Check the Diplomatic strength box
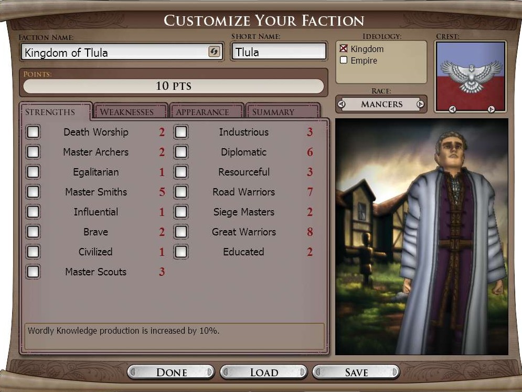This screenshot has width=522, height=392. tap(181, 152)
